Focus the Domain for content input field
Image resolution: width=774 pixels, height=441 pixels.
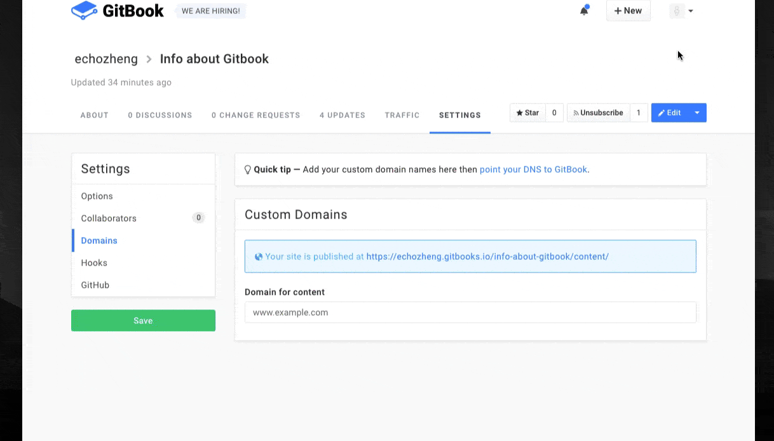[x=470, y=312]
